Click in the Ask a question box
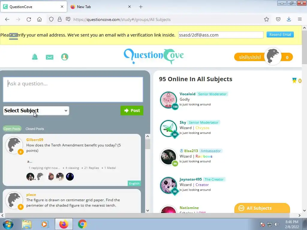307x230 pixels. pyautogui.click(x=73, y=90)
